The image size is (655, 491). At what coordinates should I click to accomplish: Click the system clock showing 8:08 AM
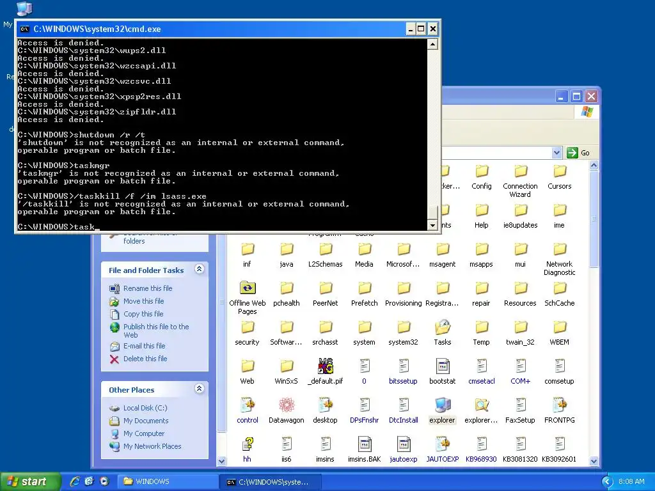click(631, 482)
